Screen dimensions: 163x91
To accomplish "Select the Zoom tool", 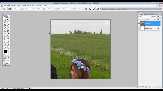I will 8,48.
